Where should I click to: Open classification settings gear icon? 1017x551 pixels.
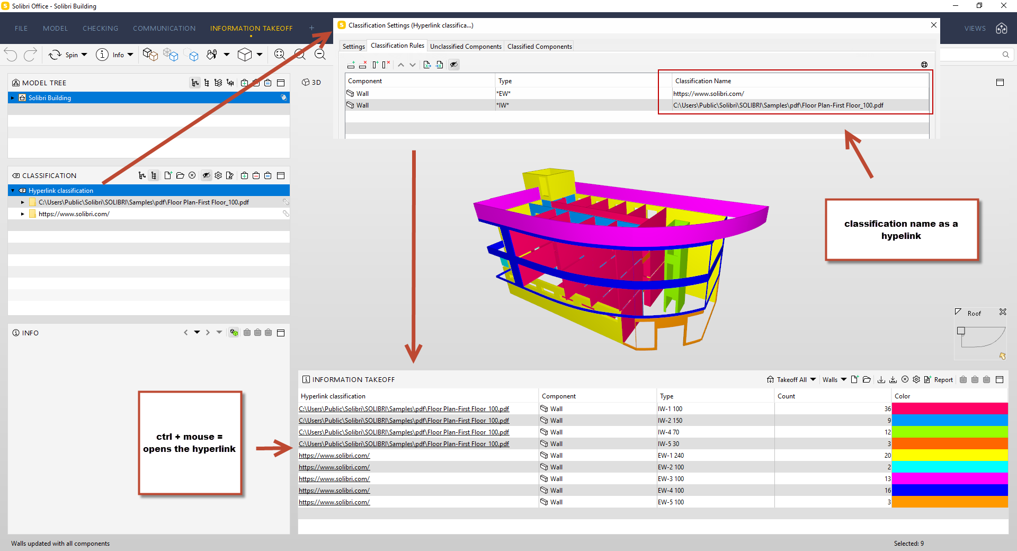tap(218, 175)
